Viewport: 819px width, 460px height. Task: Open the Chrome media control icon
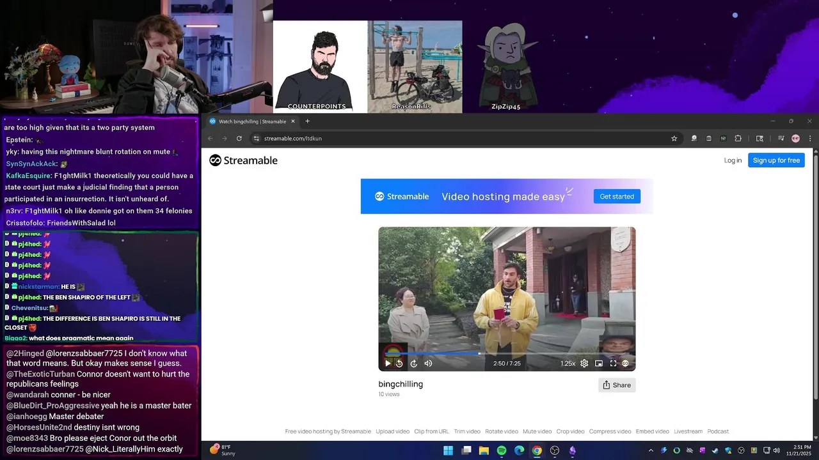781,139
